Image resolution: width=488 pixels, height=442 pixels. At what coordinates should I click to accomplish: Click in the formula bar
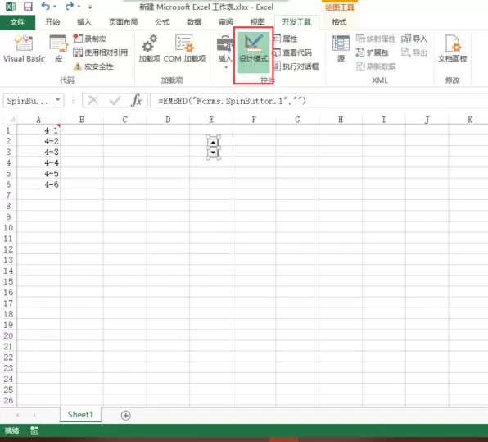(x=319, y=101)
